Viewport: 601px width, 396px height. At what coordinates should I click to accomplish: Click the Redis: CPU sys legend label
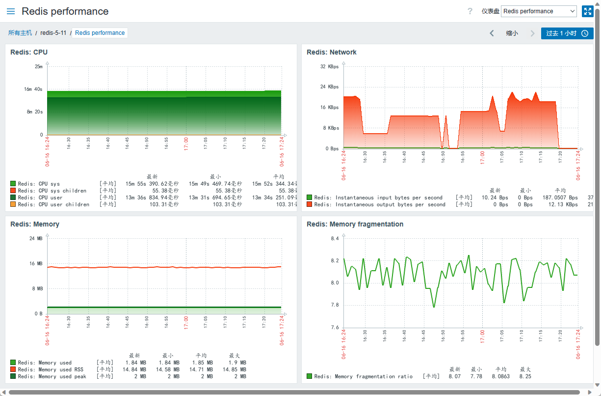click(x=39, y=184)
